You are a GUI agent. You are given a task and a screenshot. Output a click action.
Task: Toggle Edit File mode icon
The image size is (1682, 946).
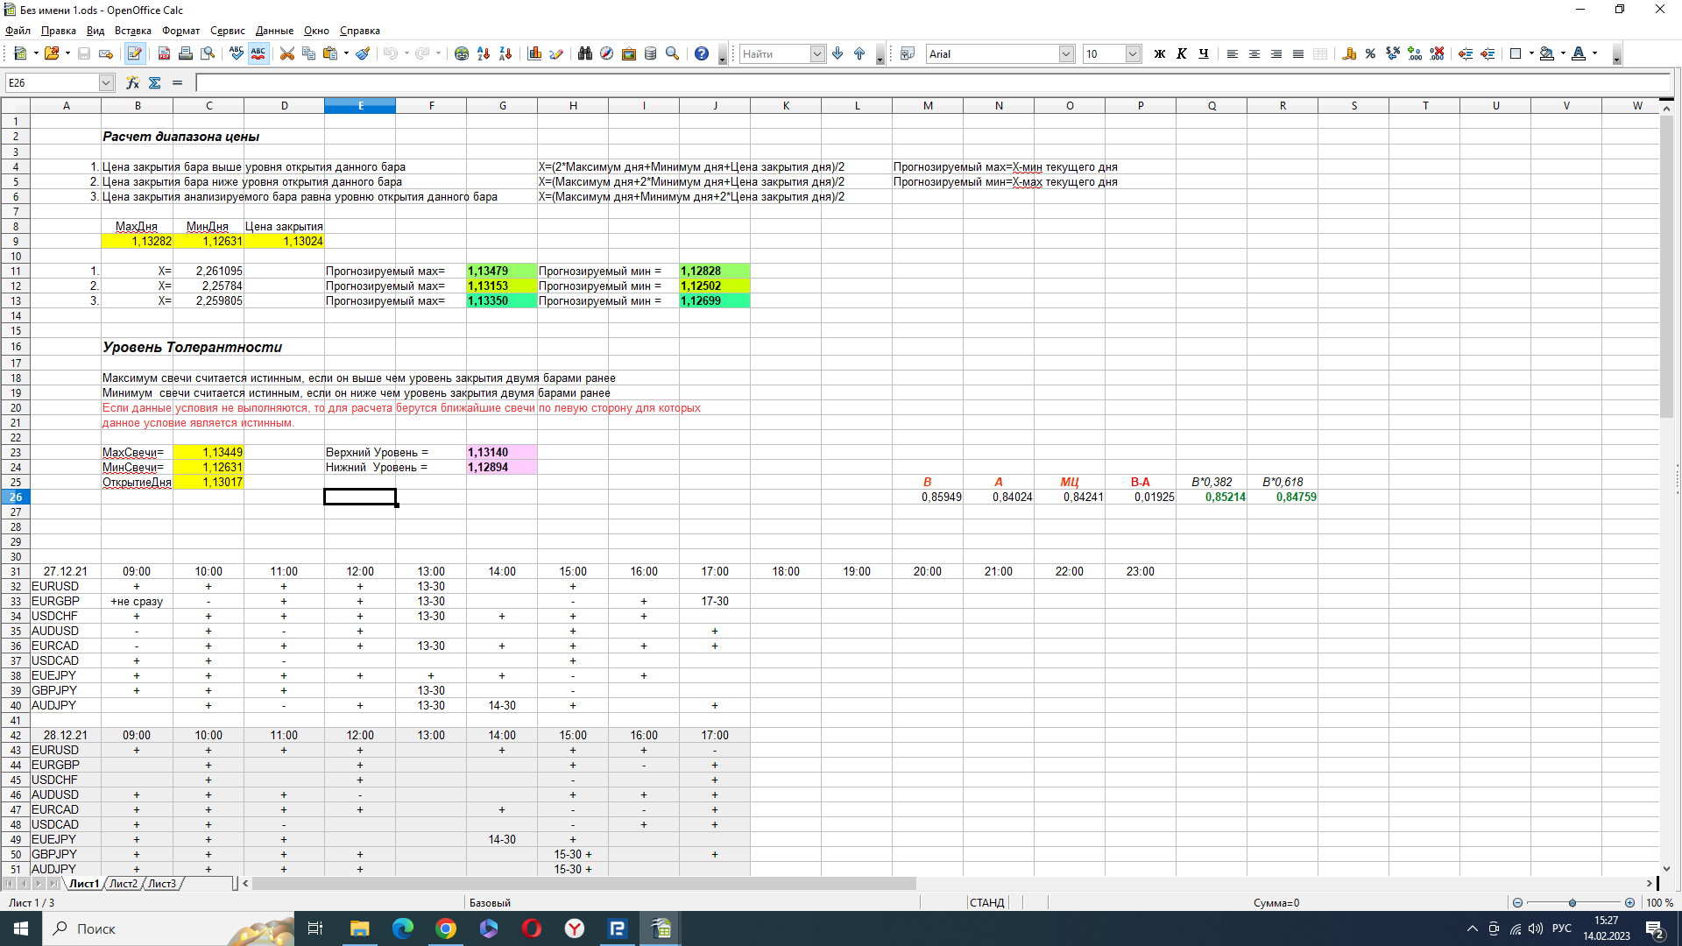point(134,54)
